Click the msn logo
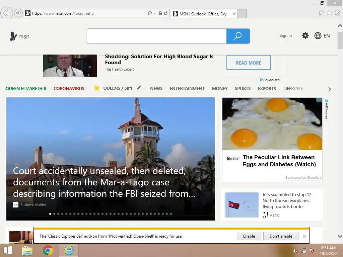 coord(20,36)
